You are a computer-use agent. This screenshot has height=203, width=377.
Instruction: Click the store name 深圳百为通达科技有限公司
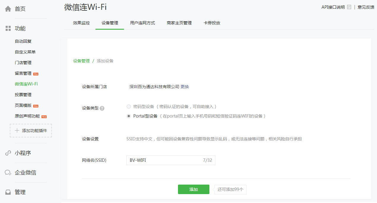155,87
